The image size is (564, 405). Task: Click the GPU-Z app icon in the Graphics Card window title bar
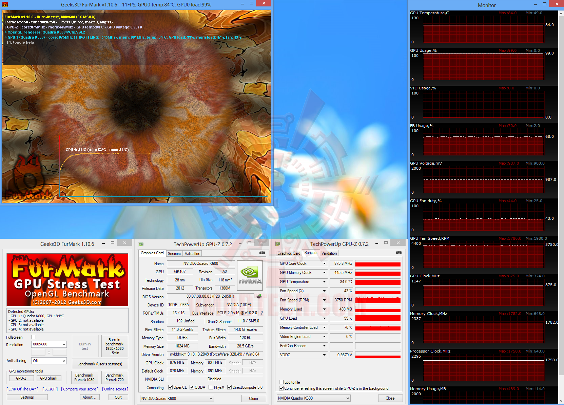click(x=141, y=244)
